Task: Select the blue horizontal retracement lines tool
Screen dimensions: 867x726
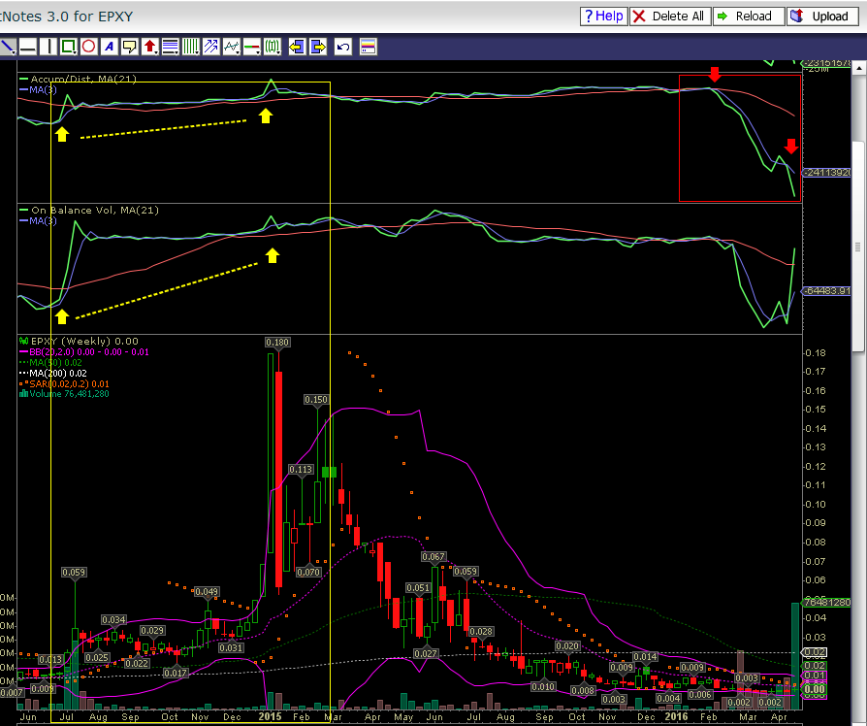Action: [x=171, y=47]
